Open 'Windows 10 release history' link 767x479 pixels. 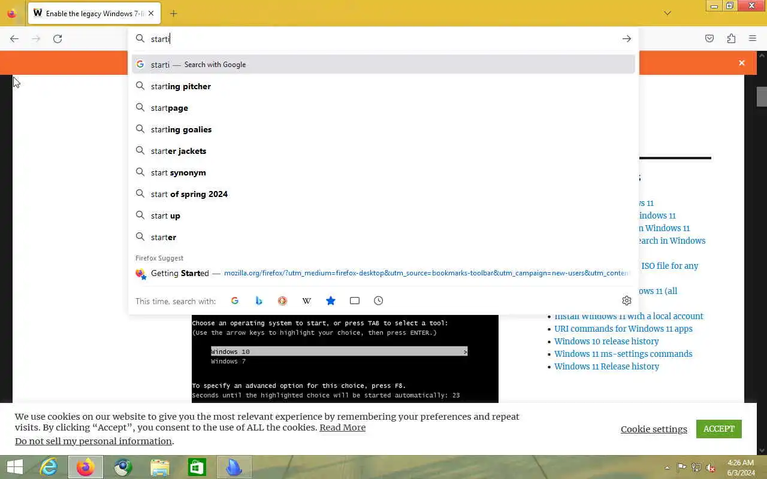tap(606, 341)
